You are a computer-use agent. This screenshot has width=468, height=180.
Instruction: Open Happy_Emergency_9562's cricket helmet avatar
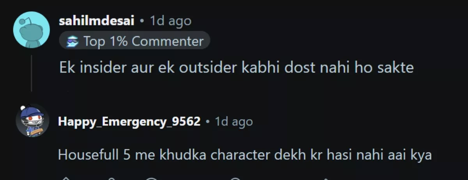pos(32,120)
